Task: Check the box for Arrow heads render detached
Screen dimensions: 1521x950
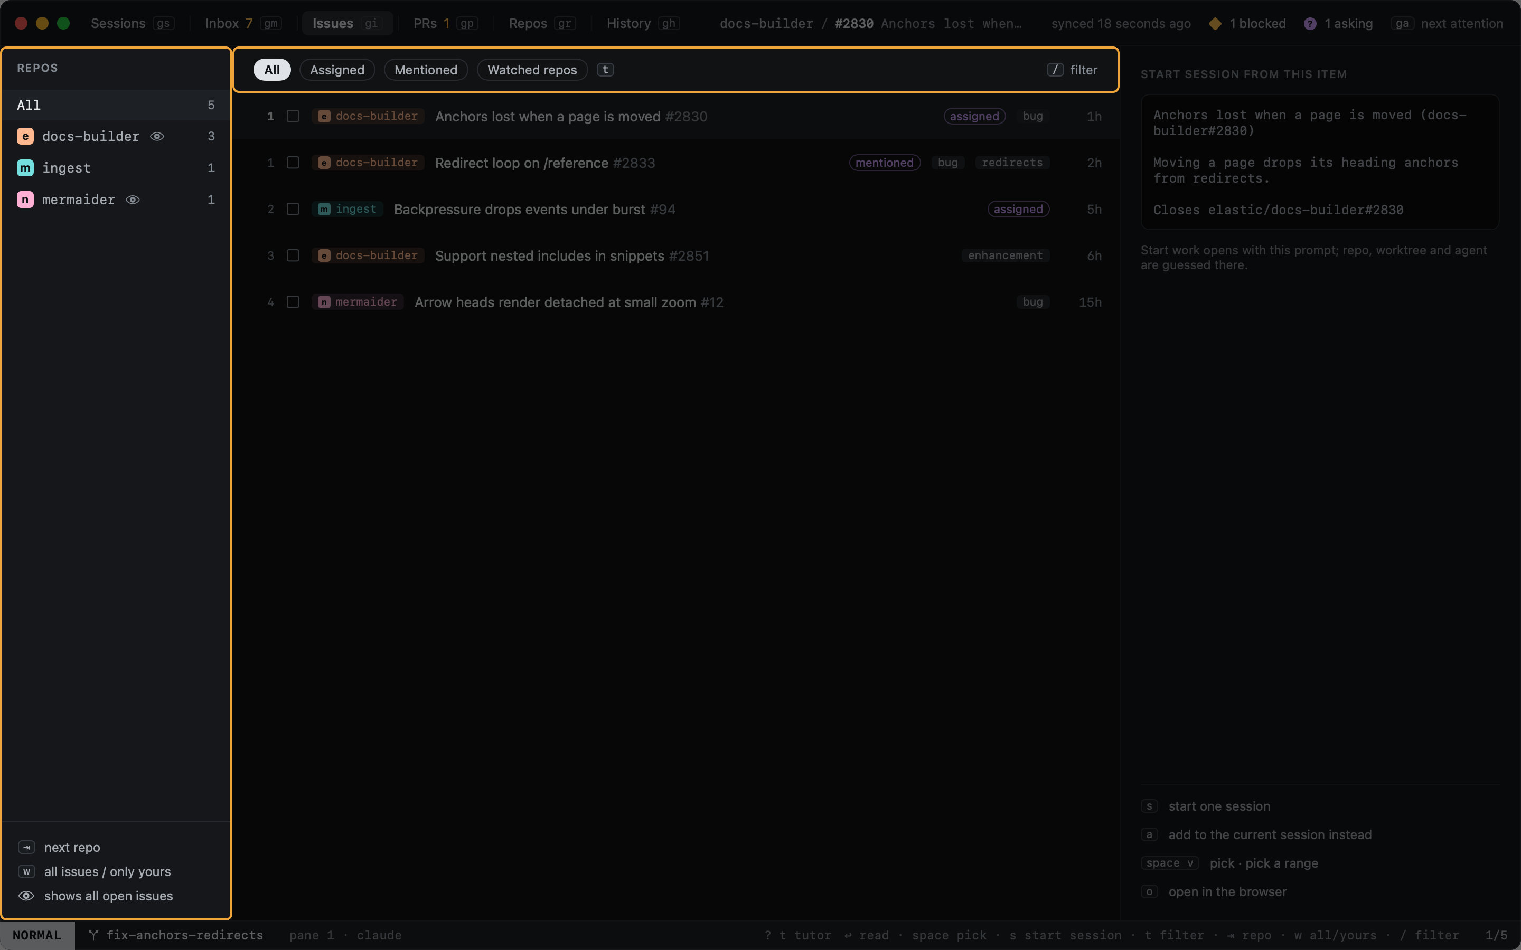Action: [293, 302]
